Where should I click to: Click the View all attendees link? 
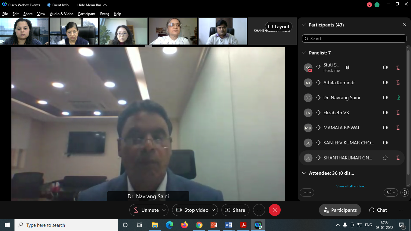click(x=351, y=186)
